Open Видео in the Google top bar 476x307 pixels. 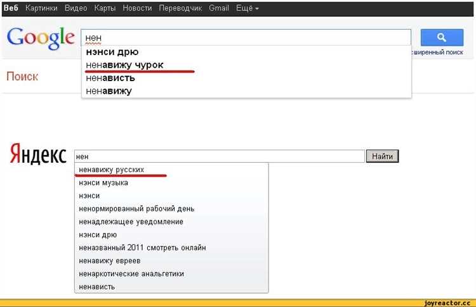[x=76, y=8]
